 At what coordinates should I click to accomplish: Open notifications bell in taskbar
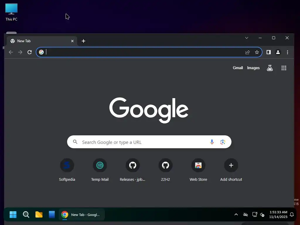click(292, 214)
